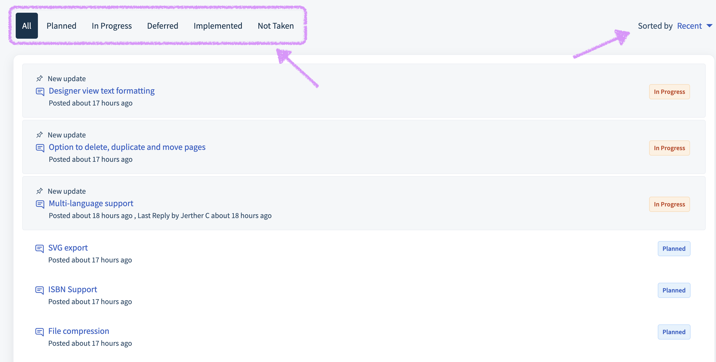The width and height of the screenshot is (716, 362).
Task: Click the pin icon above Multi-language support
Action: [40, 191]
